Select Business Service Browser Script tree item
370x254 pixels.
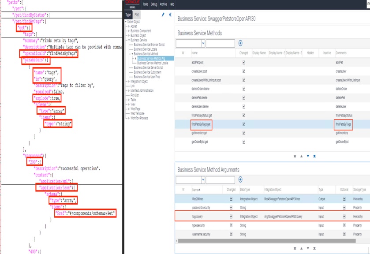click(149, 45)
